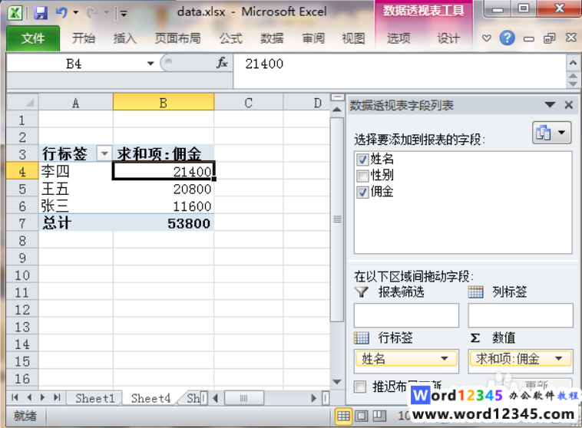This screenshot has width=582, height=428.
Task: Select the Sheet4 worksheet tab
Action: click(150, 398)
